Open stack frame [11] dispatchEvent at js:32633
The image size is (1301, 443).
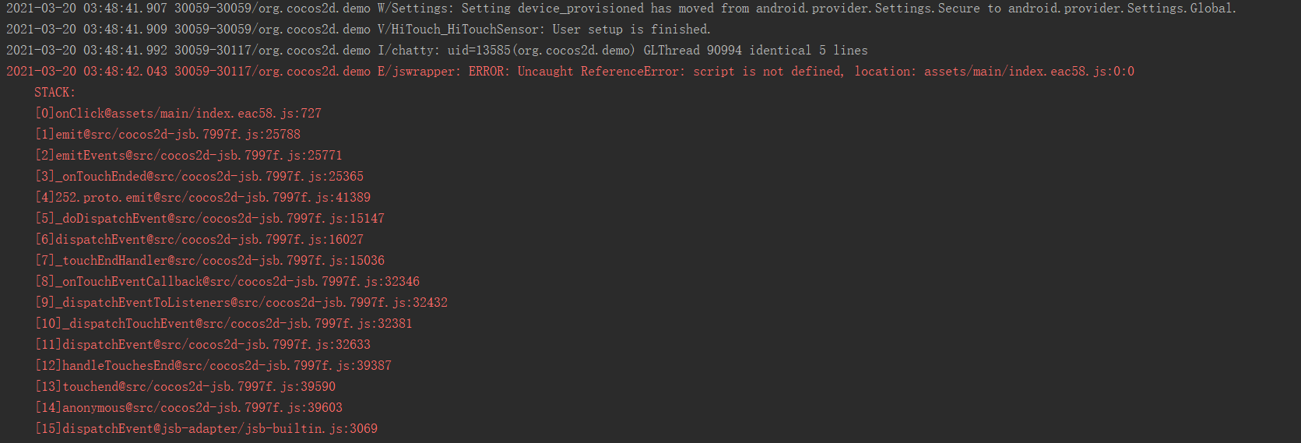pyautogui.click(x=202, y=345)
